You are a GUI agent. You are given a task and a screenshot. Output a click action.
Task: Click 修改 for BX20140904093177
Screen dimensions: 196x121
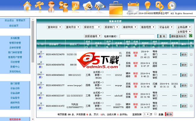[184, 85]
